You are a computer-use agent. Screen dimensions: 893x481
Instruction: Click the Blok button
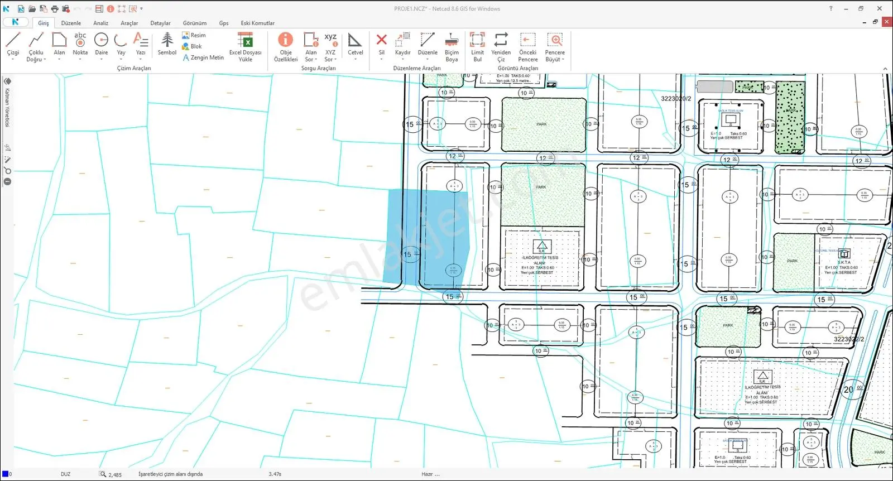point(192,46)
